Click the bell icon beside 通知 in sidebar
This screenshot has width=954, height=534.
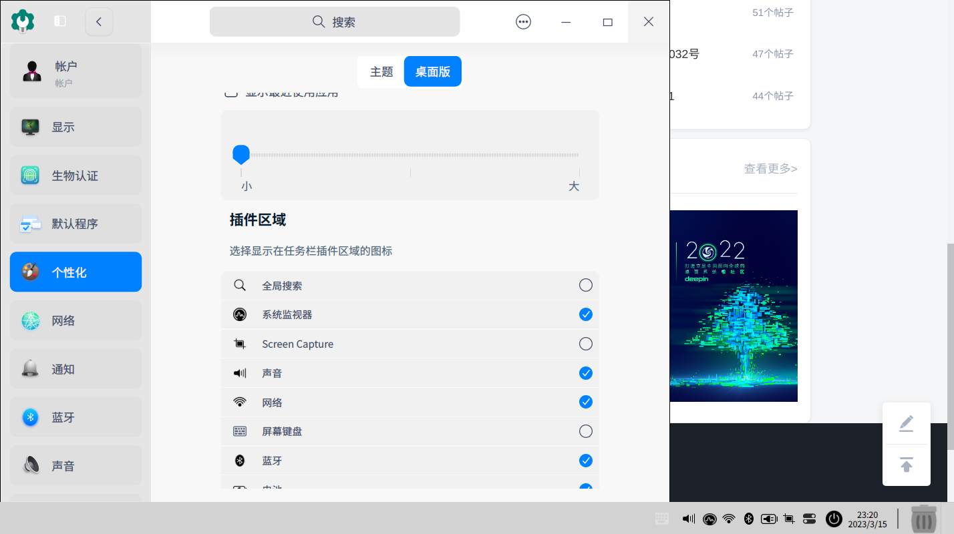[x=31, y=369]
